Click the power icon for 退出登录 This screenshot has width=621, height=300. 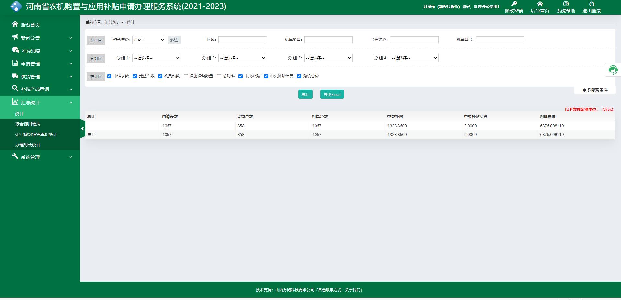(592, 4)
